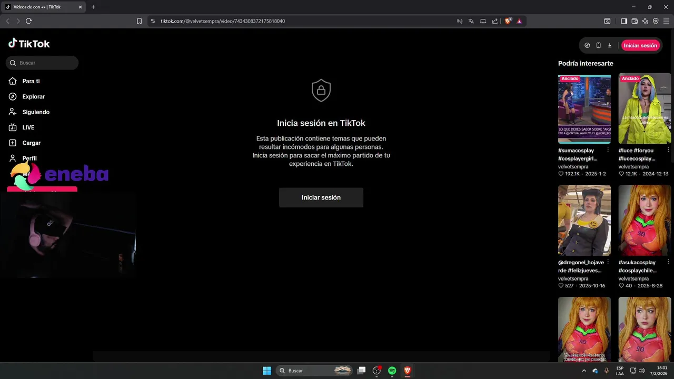Open the Windows Start menu

[267, 371]
